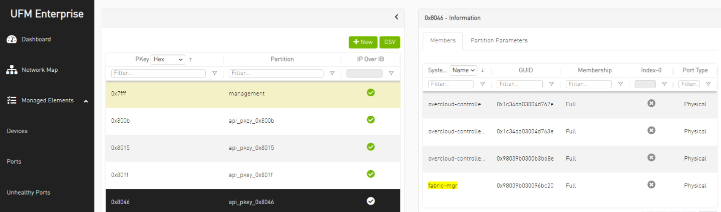721x212 pixels.
Task: Switch to the Partition Parameters tab
Action: [x=499, y=40]
